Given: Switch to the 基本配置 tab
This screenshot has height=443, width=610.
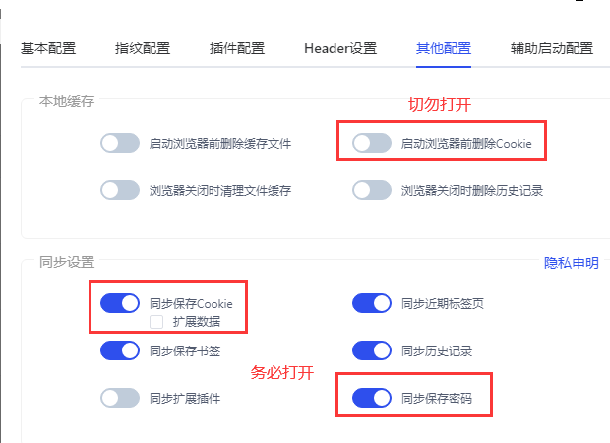Looking at the screenshot, I should (x=48, y=48).
